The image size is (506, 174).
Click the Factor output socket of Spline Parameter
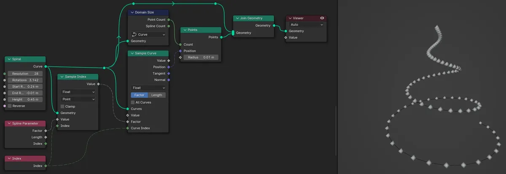click(46, 131)
